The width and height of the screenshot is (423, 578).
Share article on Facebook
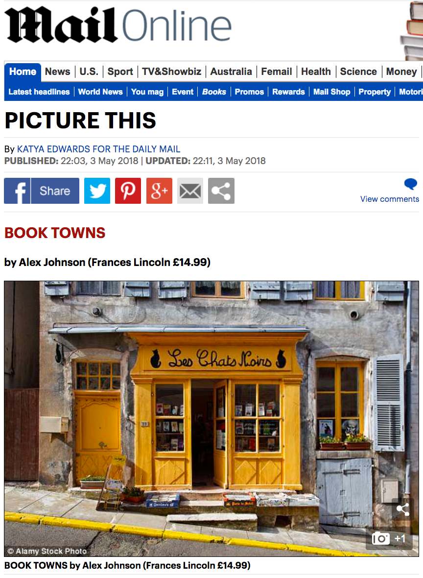42,191
